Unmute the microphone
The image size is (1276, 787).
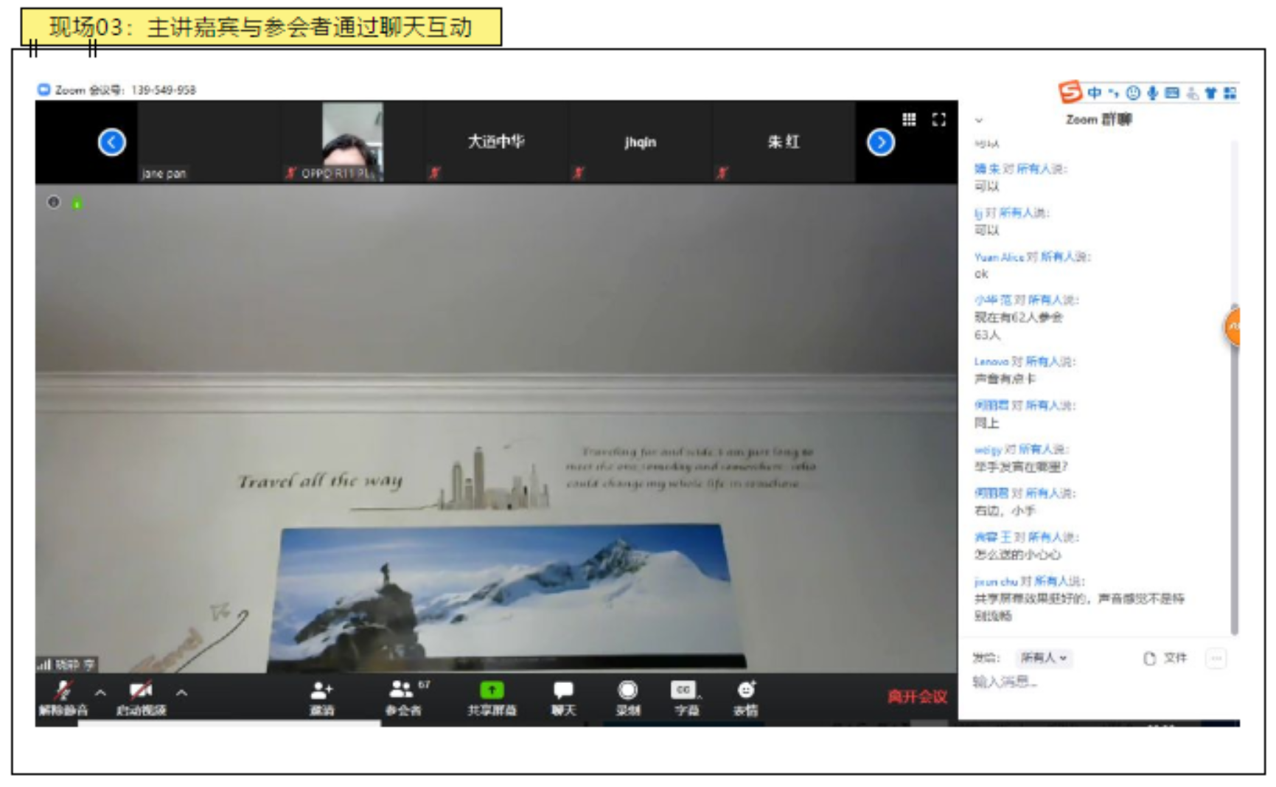[x=63, y=694]
